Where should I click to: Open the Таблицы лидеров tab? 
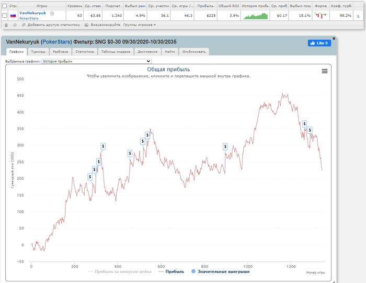pyautogui.click(x=116, y=52)
